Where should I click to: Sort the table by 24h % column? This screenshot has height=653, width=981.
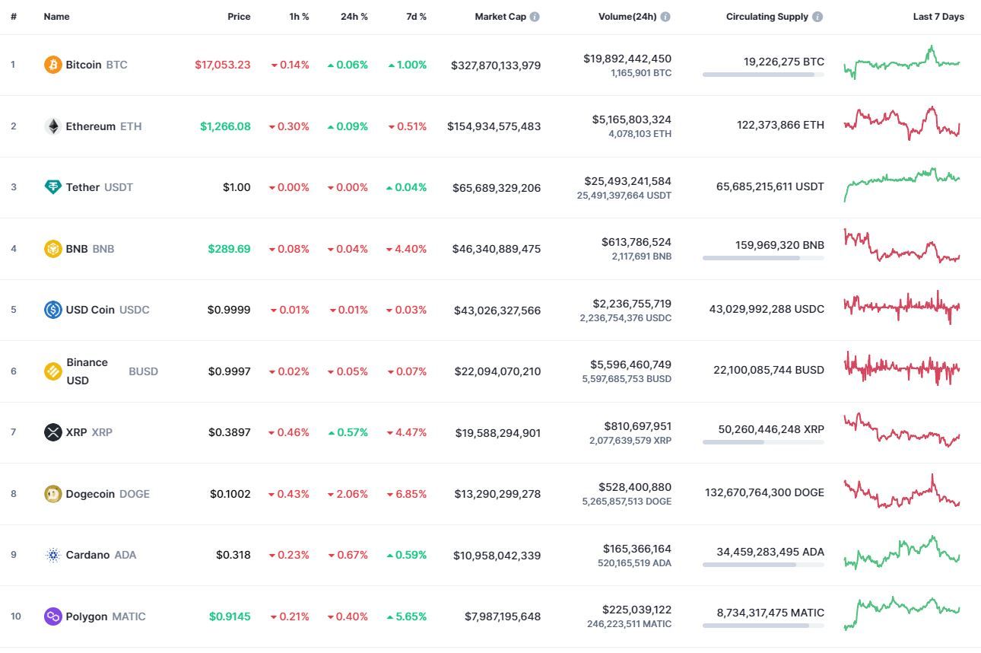pyautogui.click(x=354, y=17)
